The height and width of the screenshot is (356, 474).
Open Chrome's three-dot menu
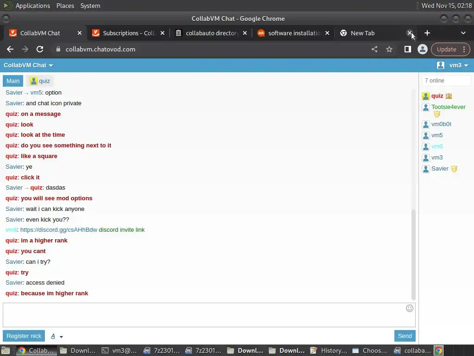[464, 49]
